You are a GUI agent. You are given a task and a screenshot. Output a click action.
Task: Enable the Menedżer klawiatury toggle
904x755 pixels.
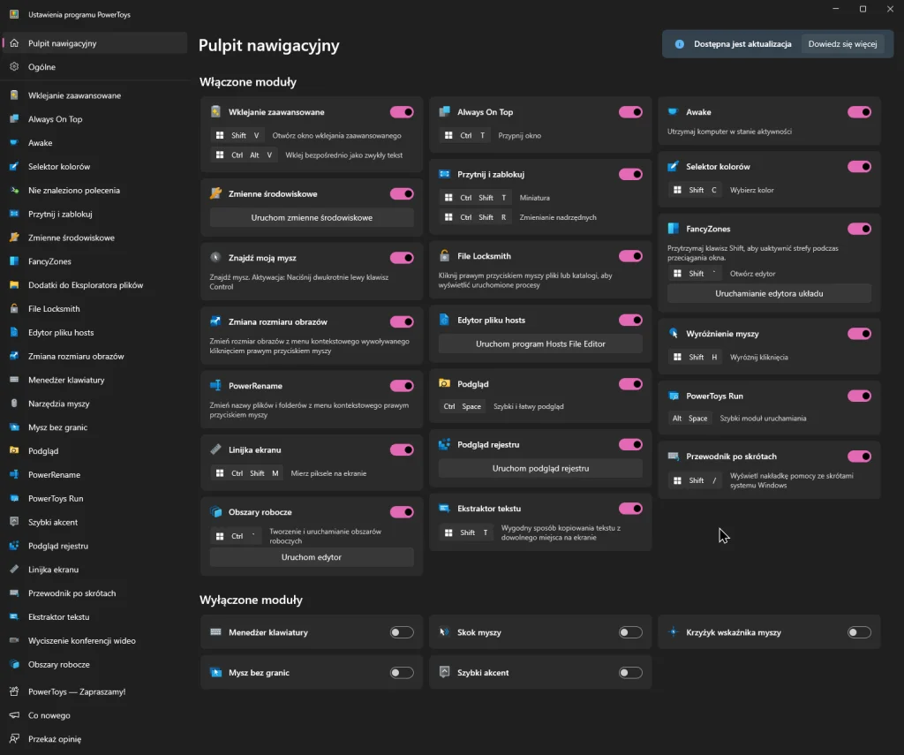402,632
